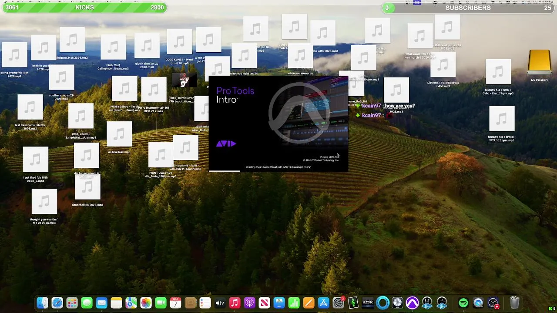
Task: Select 'Murphy Kid + G06 + Gabe' mp3
Action: point(498,72)
